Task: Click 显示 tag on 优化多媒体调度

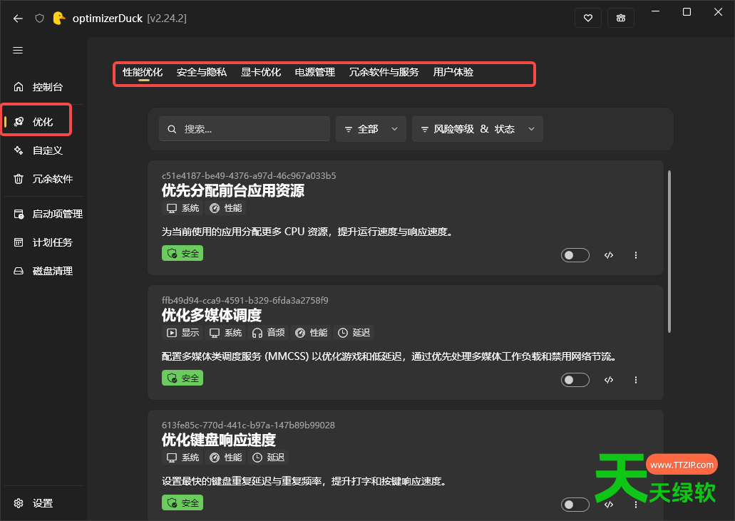Action: tap(183, 333)
